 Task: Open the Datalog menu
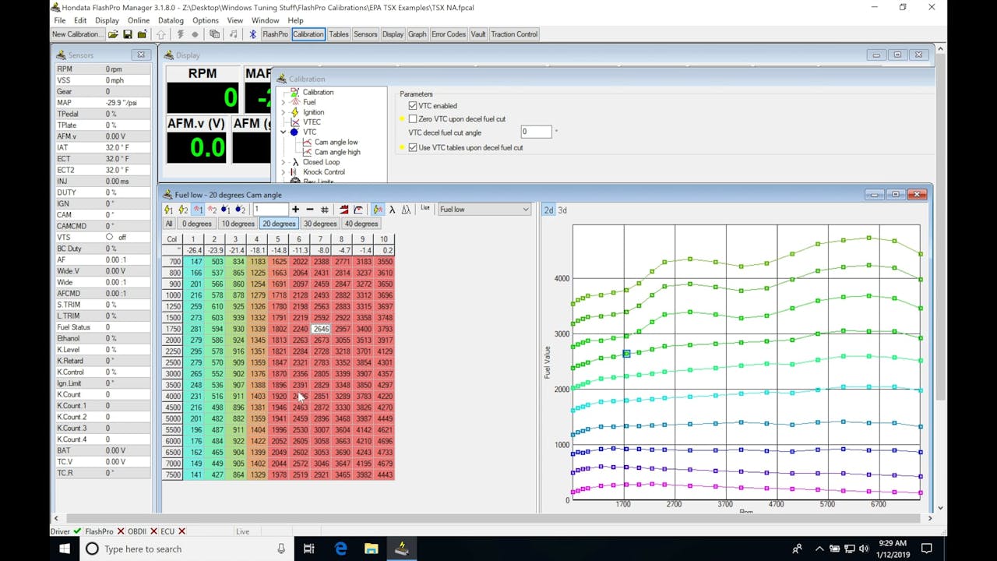pos(171,19)
